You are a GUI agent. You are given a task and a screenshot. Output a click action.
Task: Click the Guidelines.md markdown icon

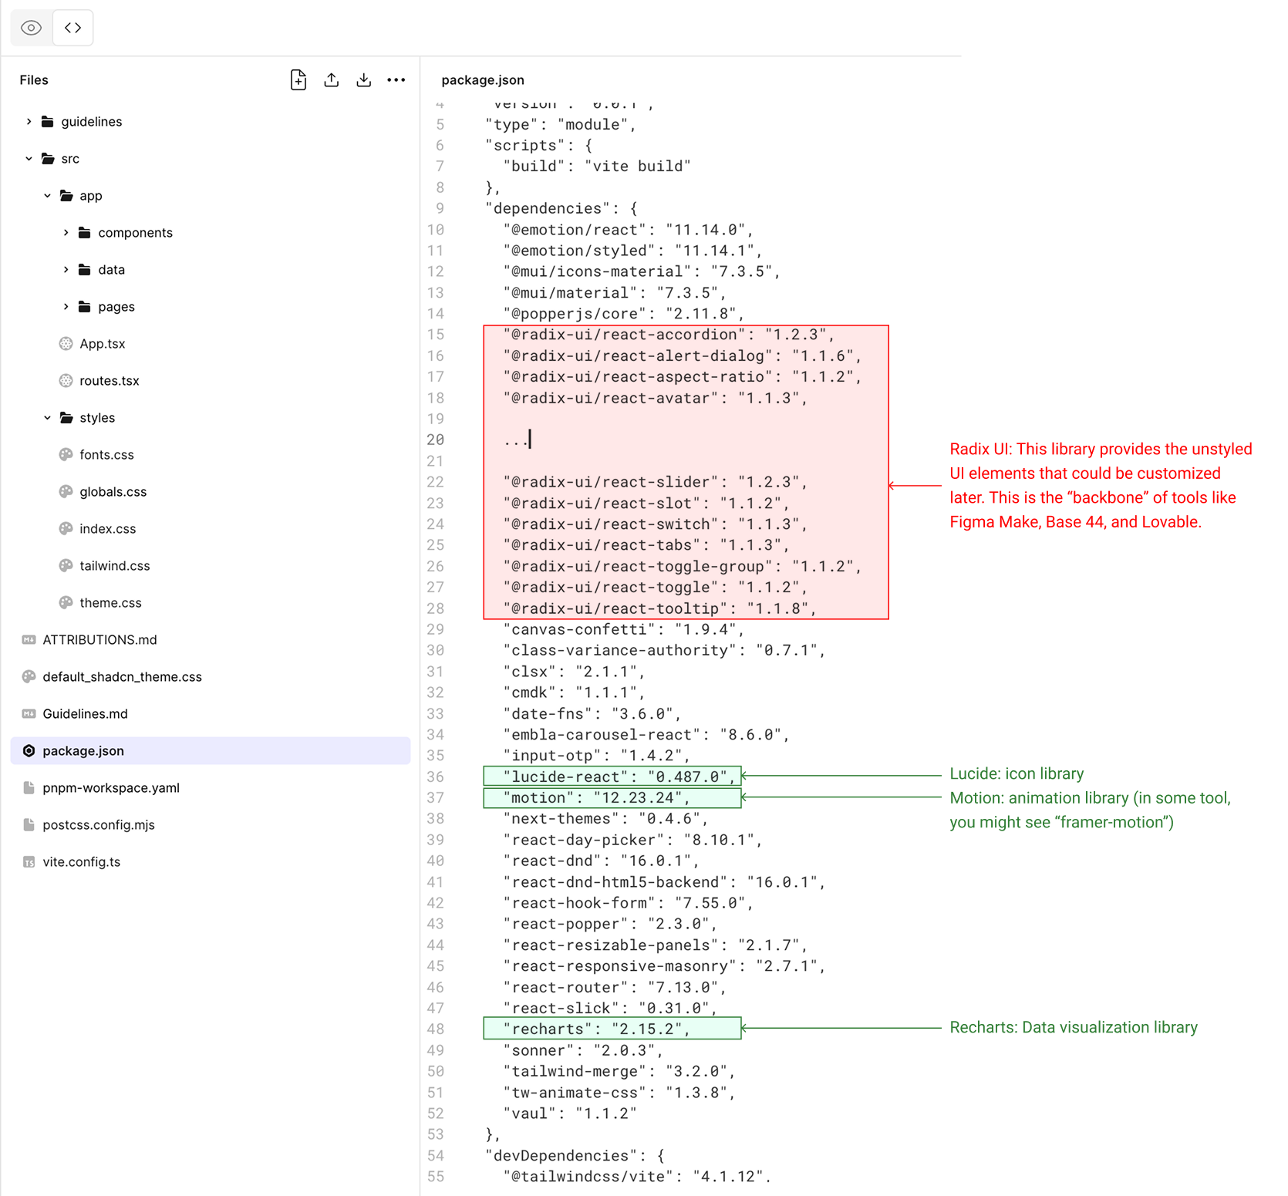[29, 713]
